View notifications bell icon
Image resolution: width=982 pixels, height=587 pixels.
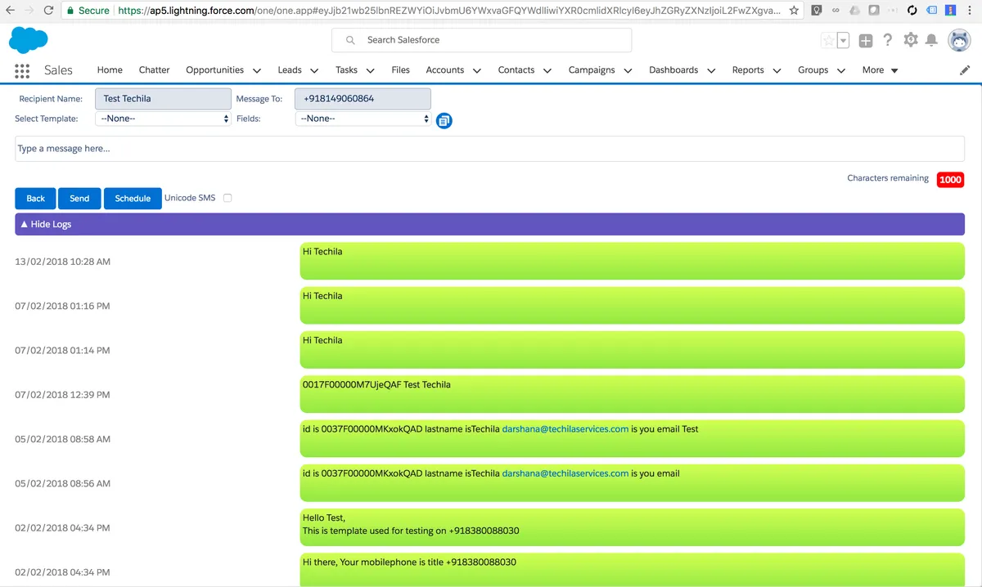pos(931,40)
